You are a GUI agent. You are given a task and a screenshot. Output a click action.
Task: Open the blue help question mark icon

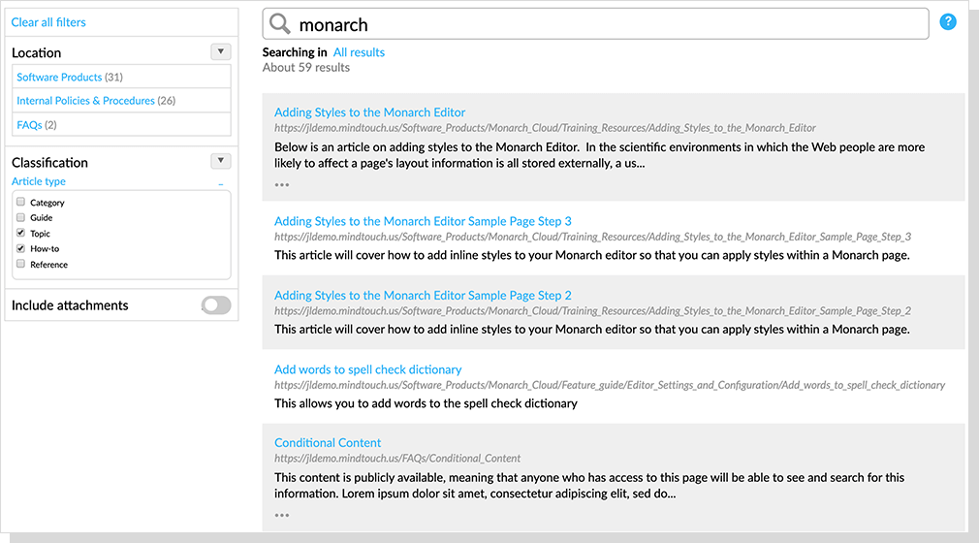(x=948, y=21)
